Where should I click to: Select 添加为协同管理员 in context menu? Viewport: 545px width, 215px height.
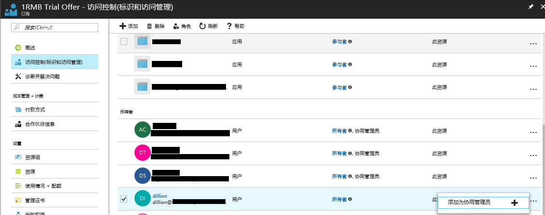[469, 203]
